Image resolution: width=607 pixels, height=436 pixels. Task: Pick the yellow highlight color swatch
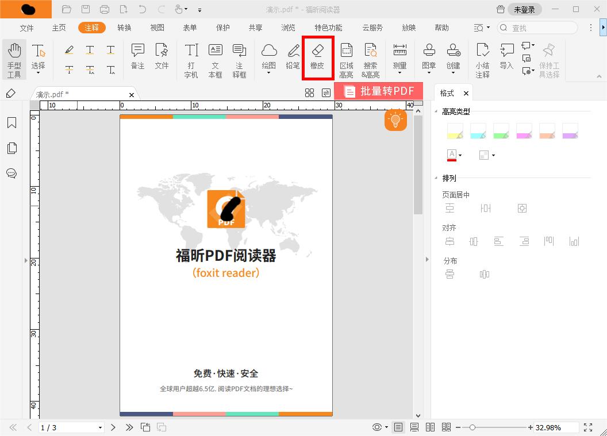tap(455, 130)
